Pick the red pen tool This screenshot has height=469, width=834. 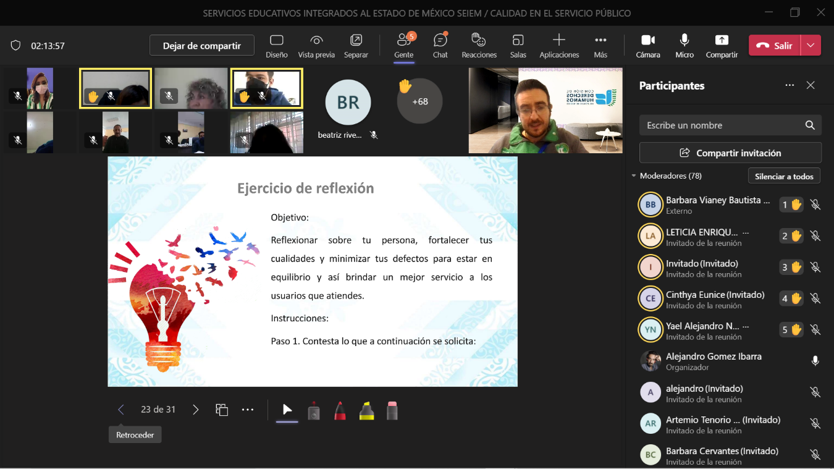click(340, 410)
